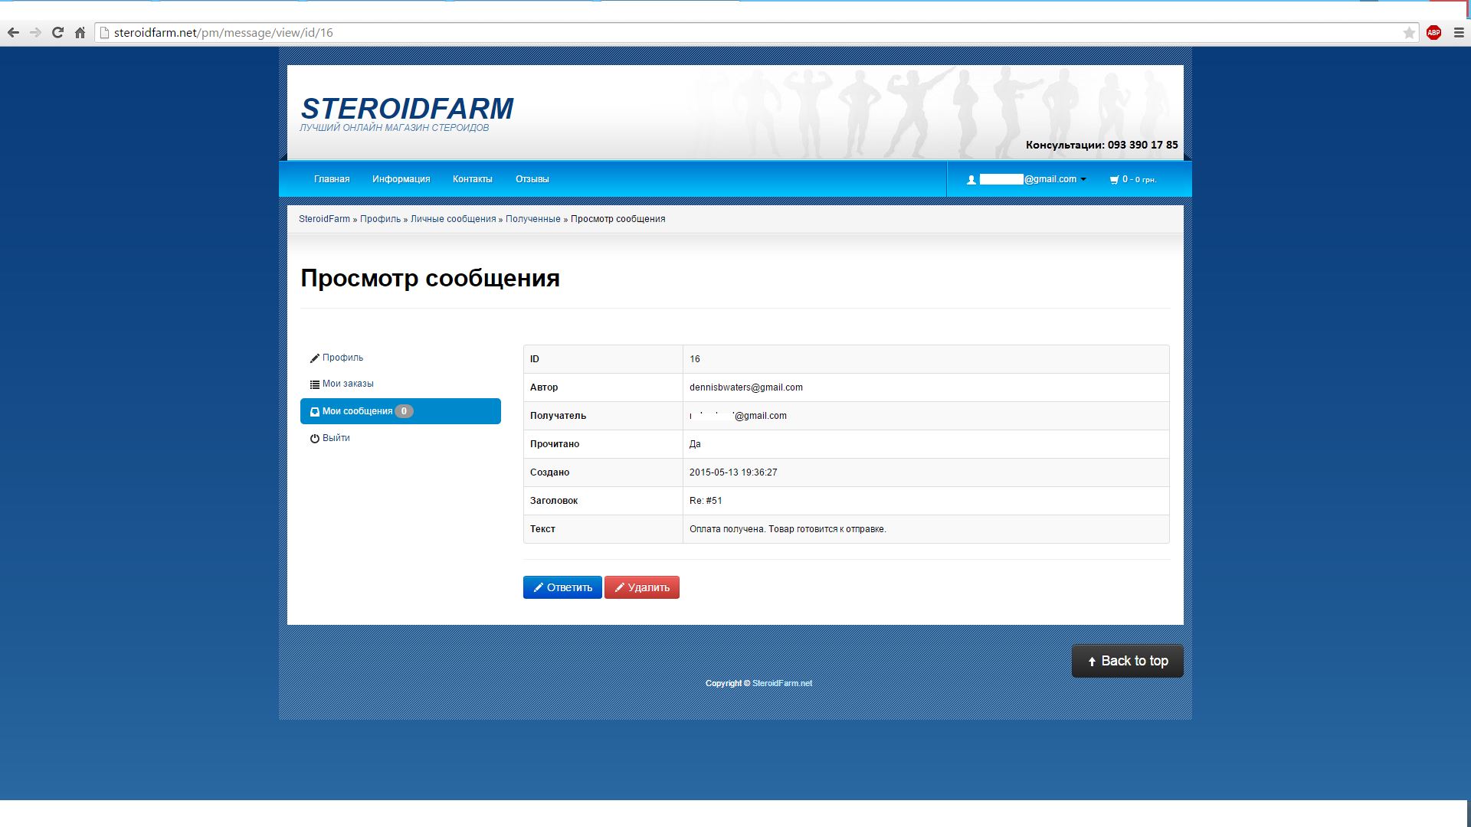Open the Главная menu item

click(x=332, y=179)
